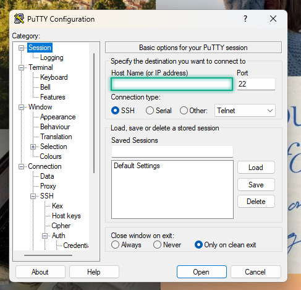Screen dimensions: 301x290
Task: Collapse the Terminal tree node
Action: (x=21, y=67)
